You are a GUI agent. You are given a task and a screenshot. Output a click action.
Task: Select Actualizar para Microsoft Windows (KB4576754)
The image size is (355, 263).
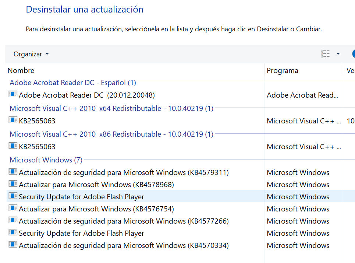tap(96, 209)
